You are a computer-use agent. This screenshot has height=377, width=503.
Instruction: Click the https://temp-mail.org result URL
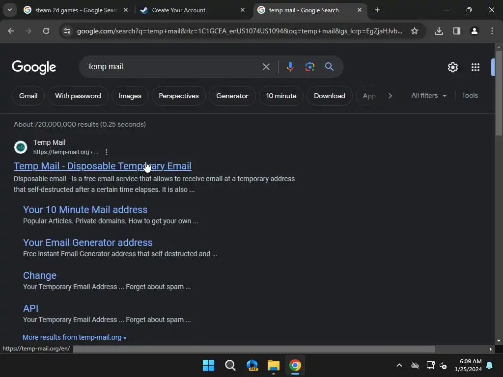coord(66,152)
